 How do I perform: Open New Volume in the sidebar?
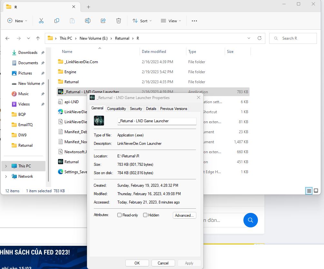click(29, 84)
